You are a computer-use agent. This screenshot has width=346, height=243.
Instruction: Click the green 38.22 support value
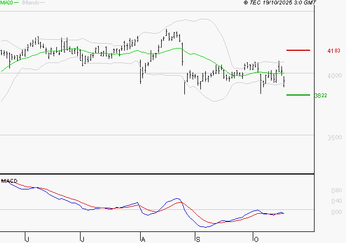click(321, 96)
